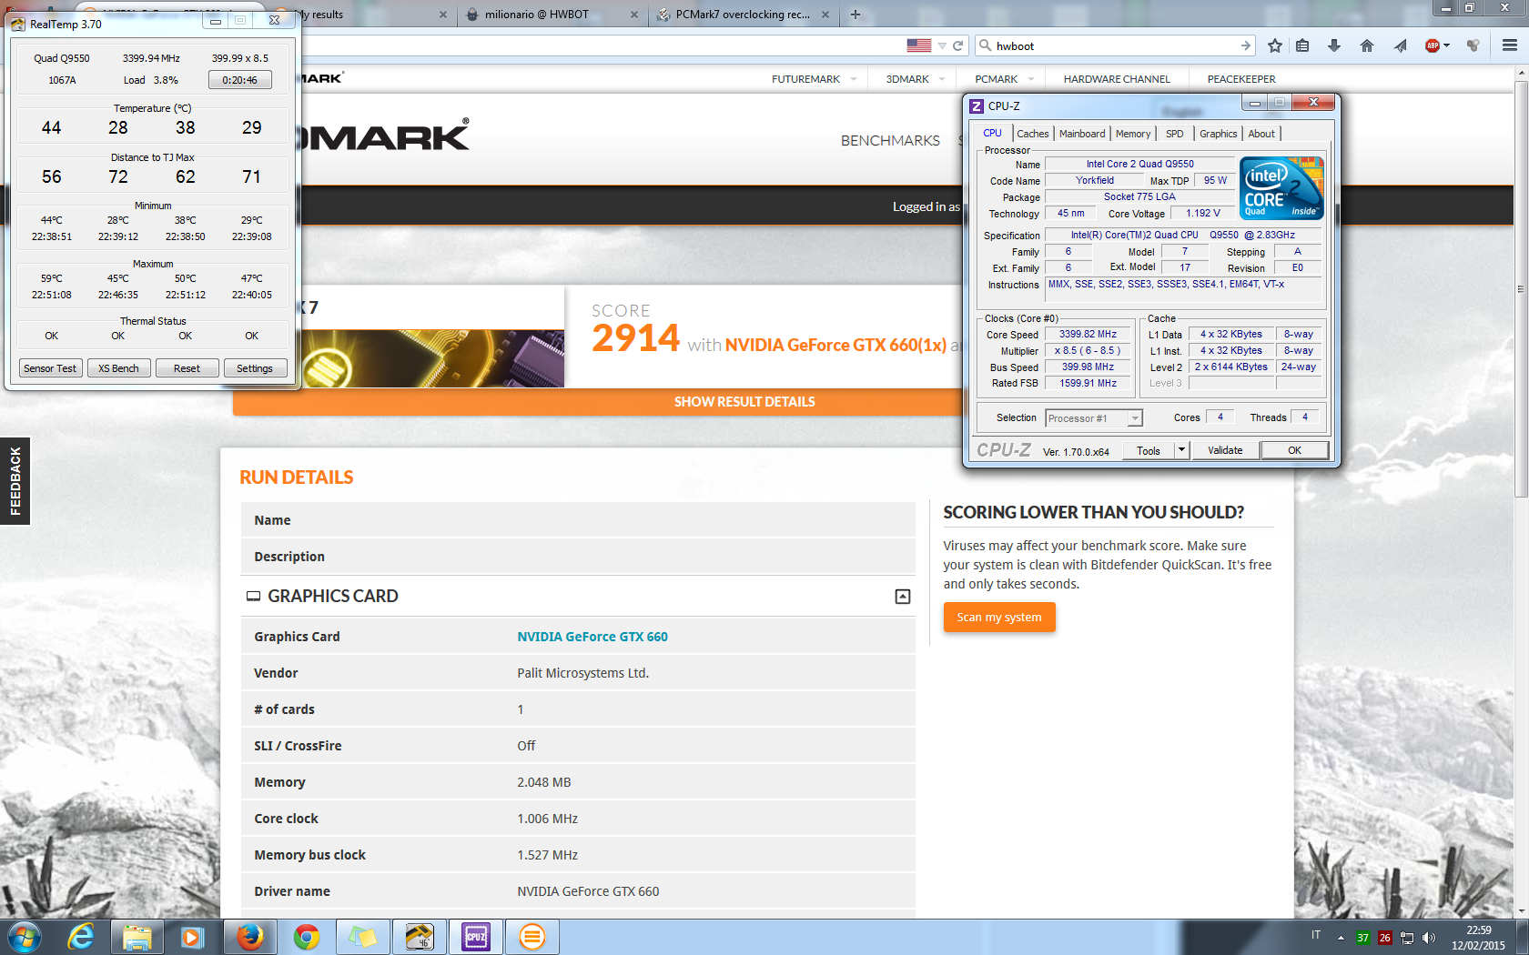Click in the hwboot search field
Image resolution: width=1529 pixels, height=955 pixels.
coord(1115,45)
